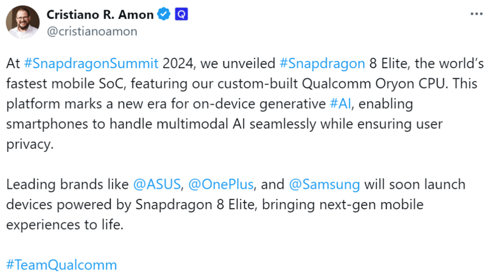
Task: Click the blue verified checkmark badge
Action: click(164, 15)
